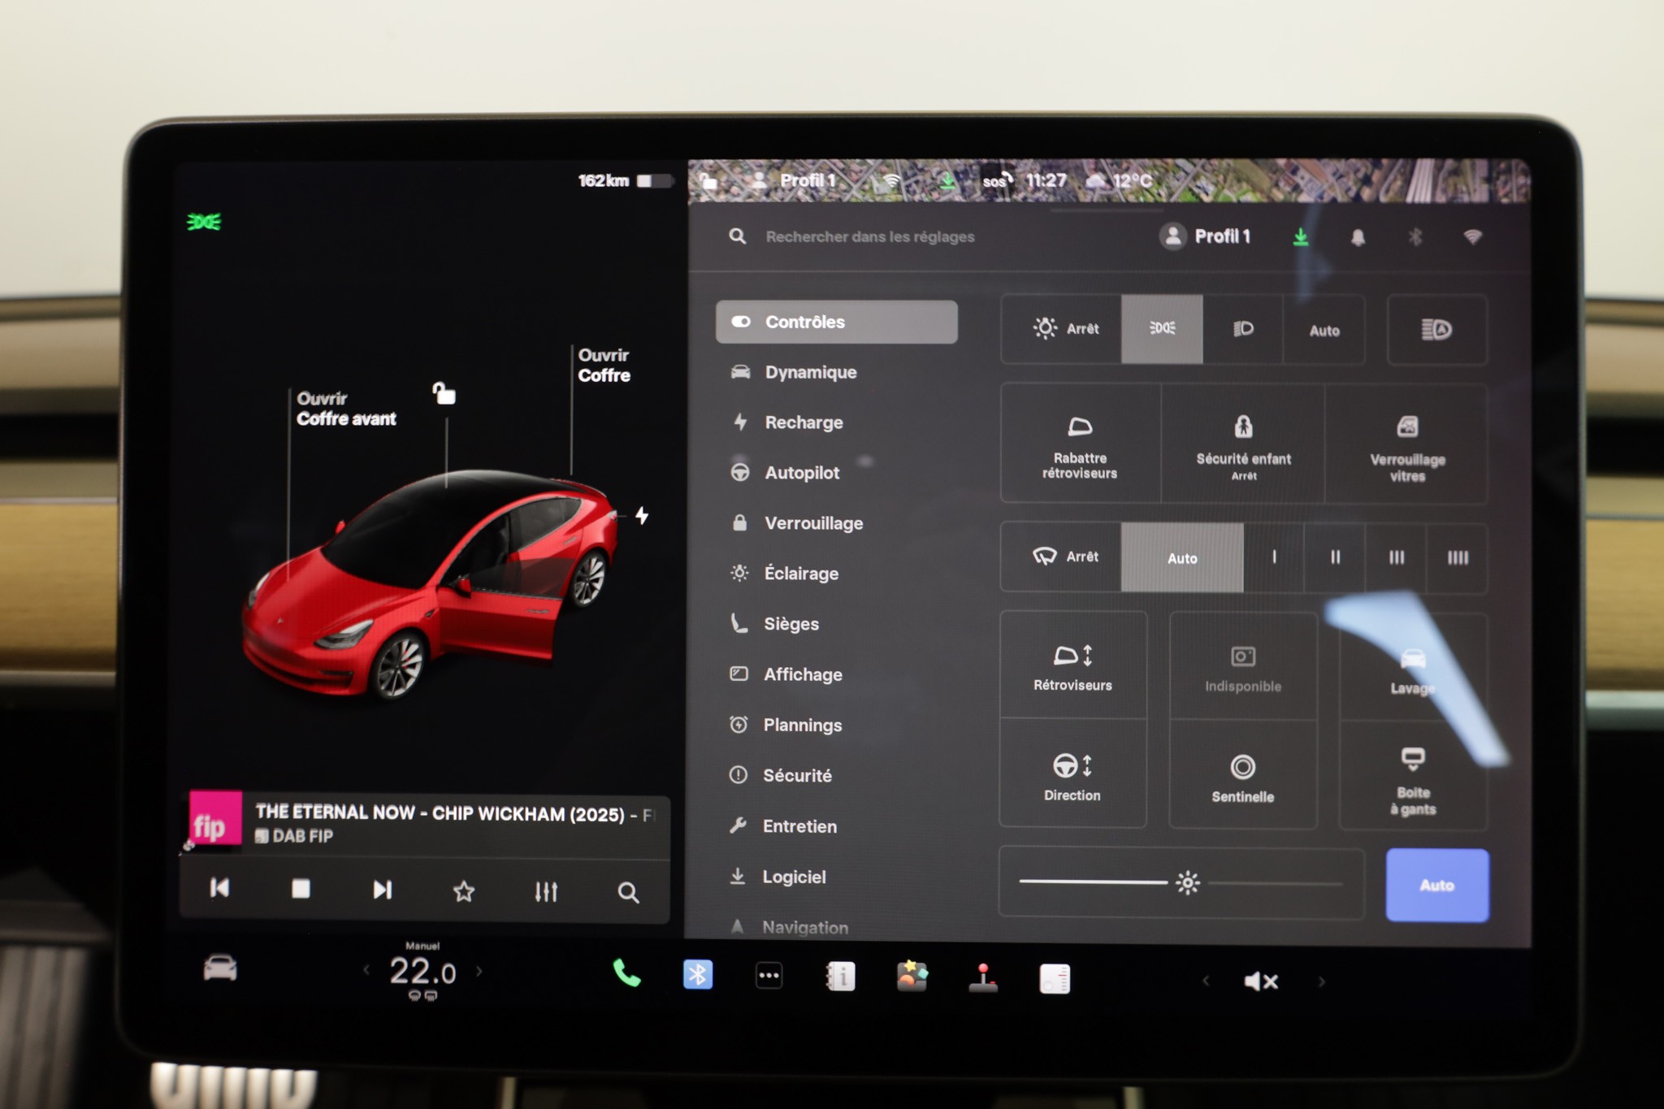The image size is (1664, 1109).
Task: Fold the mirrors (Rabattre rétroviseurs)
Action: click(1080, 444)
